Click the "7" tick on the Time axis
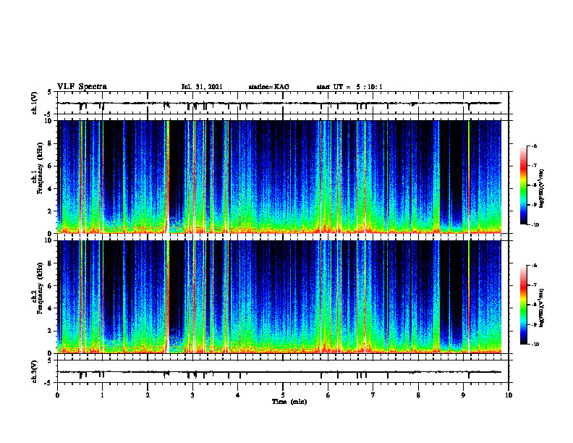Viewport: 573px width, 443px height. [x=373, y=395]
